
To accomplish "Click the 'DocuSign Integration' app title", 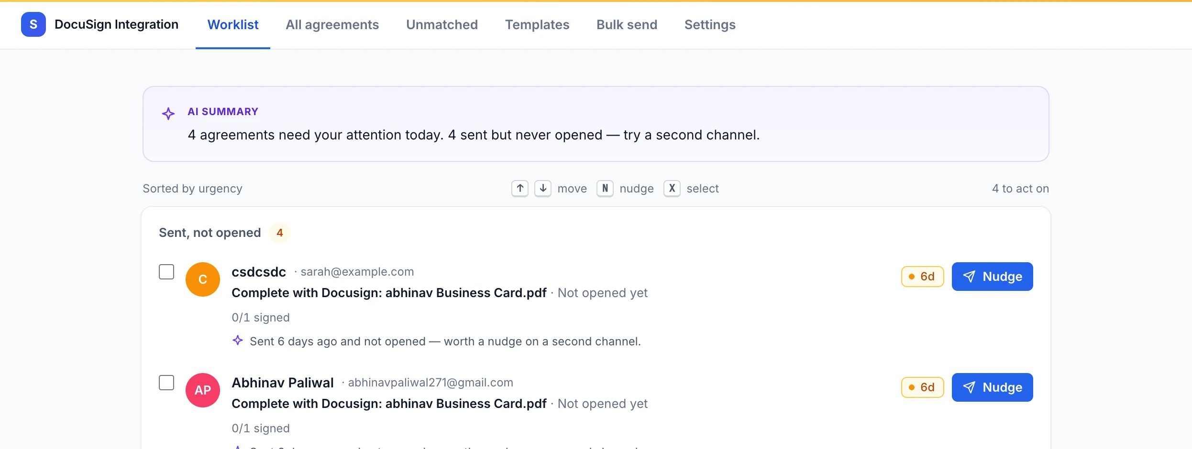I will tap(116, 24).
